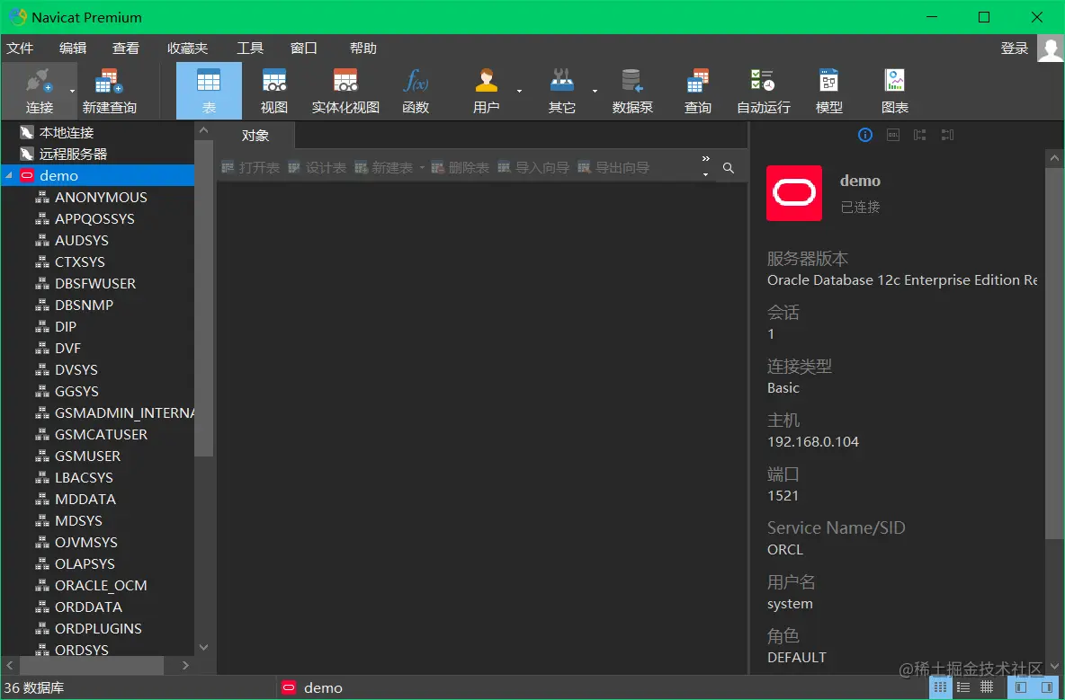1065x700 pixels.
Task: Select the 对象 (Objects) tab
Action: (x=255, y=136)
